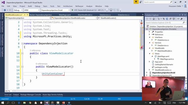Open the ViewModelLocator class navigation dropdown
The height and width of the screenshot is (105, 188).
[74, 18]
